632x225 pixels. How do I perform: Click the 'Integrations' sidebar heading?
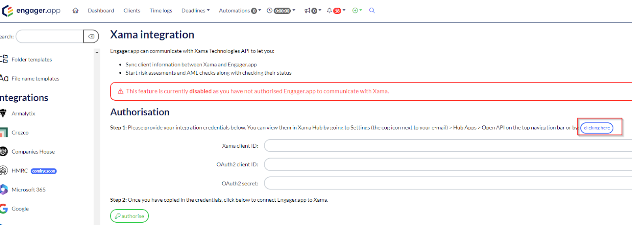coord(24,97)
